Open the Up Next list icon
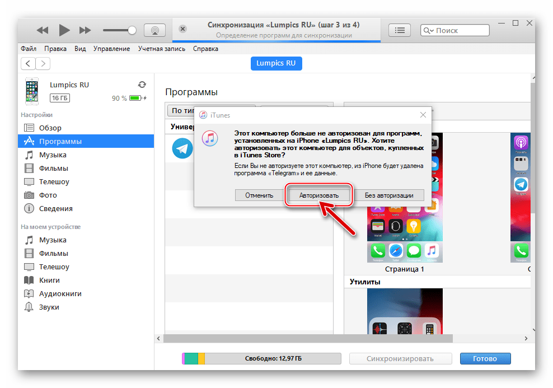The width and height of the screenshot is (553, 388). click(x=400, y=30)
